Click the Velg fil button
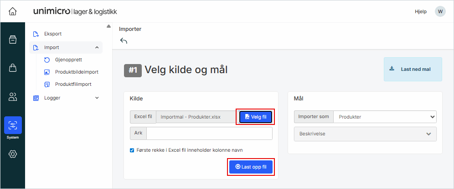Viewport: 454px width, 189px height. tap(256, 117)
